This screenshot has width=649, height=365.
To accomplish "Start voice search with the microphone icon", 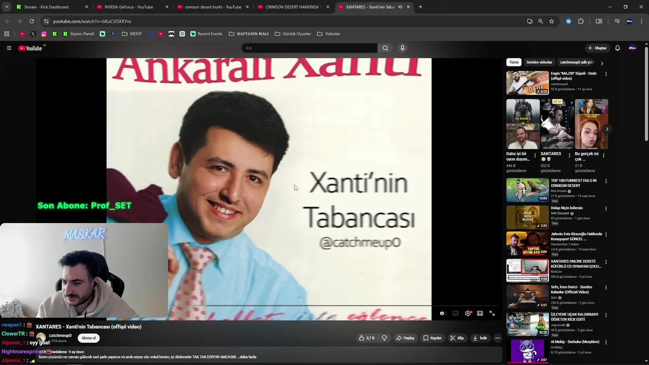I will pyautogui.click(x=403, y=48).
